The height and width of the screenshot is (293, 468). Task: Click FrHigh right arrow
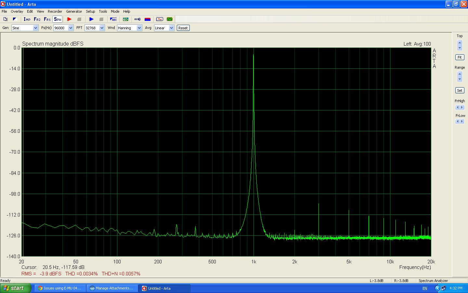click(462, 107)
